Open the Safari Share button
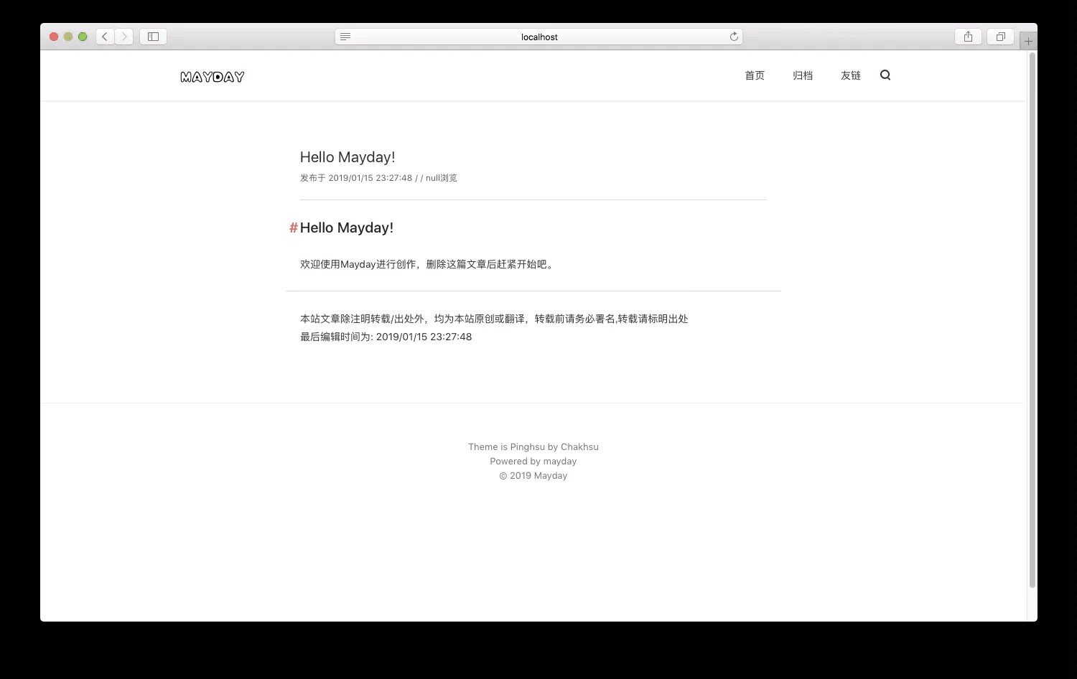This screenshot has height=679, width=1077. [968, 37]
